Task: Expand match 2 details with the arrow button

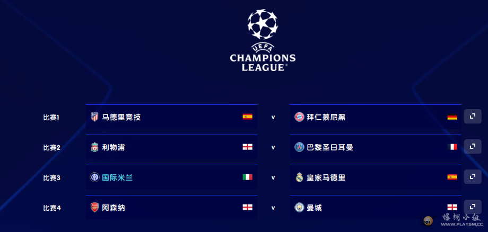Action: 472,147
